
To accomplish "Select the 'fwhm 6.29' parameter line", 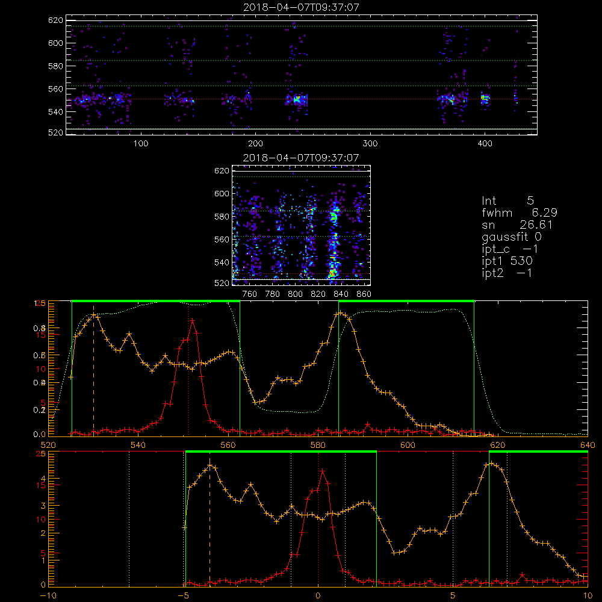I will click(x=520, y=213).
